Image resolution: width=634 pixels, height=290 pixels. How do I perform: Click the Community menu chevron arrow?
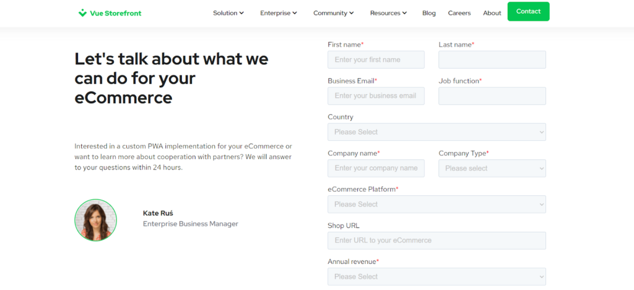[352, 13]
